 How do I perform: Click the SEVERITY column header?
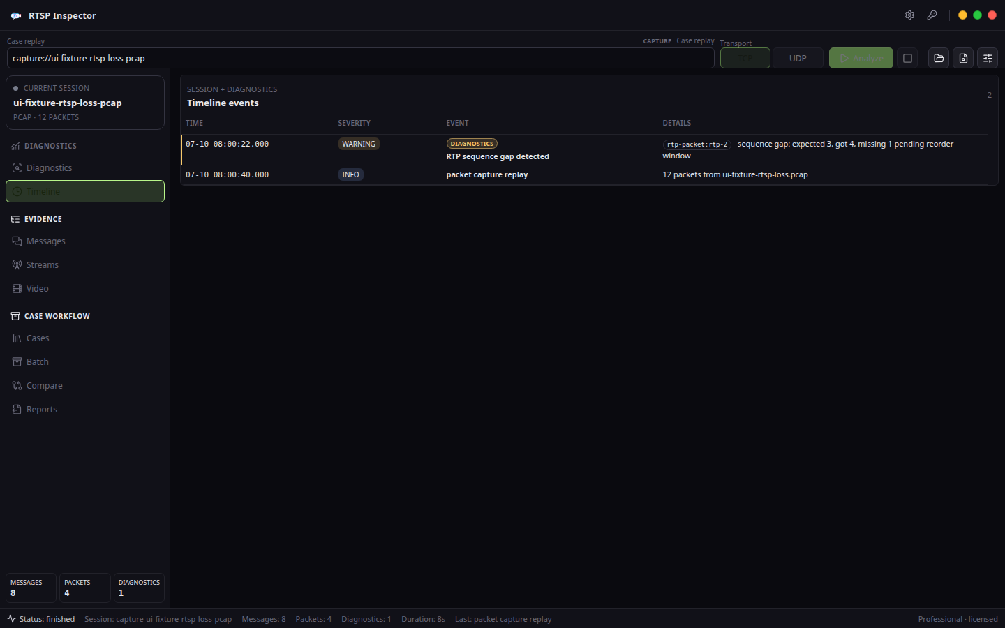point(355,123)
